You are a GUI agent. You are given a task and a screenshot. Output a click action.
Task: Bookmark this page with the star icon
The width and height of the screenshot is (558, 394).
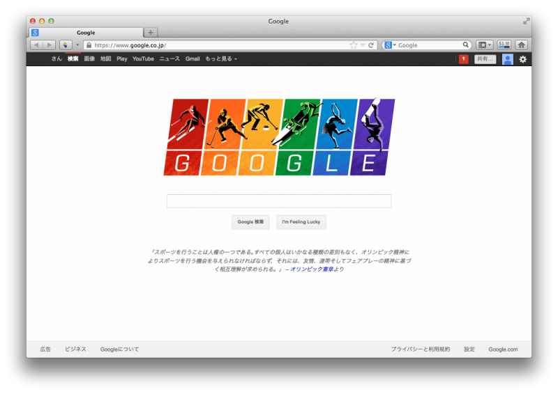pos(354,45)
